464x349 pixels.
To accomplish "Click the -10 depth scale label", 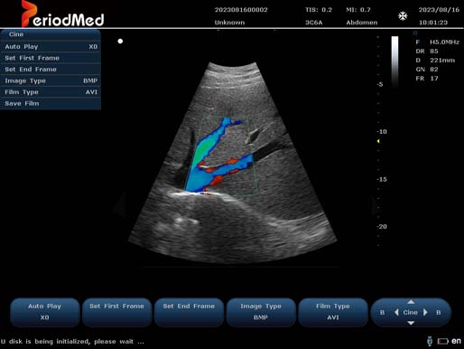I will point(382,131).
